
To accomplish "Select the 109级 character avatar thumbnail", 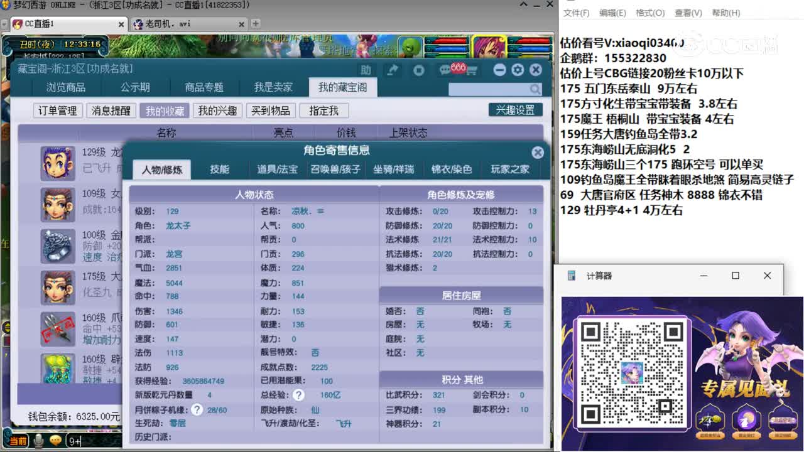I will [58, 205].
